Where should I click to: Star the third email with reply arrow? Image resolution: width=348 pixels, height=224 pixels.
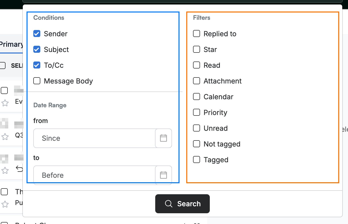5,170
